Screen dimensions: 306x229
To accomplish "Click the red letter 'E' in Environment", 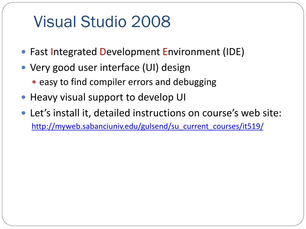I will [165, 52].
